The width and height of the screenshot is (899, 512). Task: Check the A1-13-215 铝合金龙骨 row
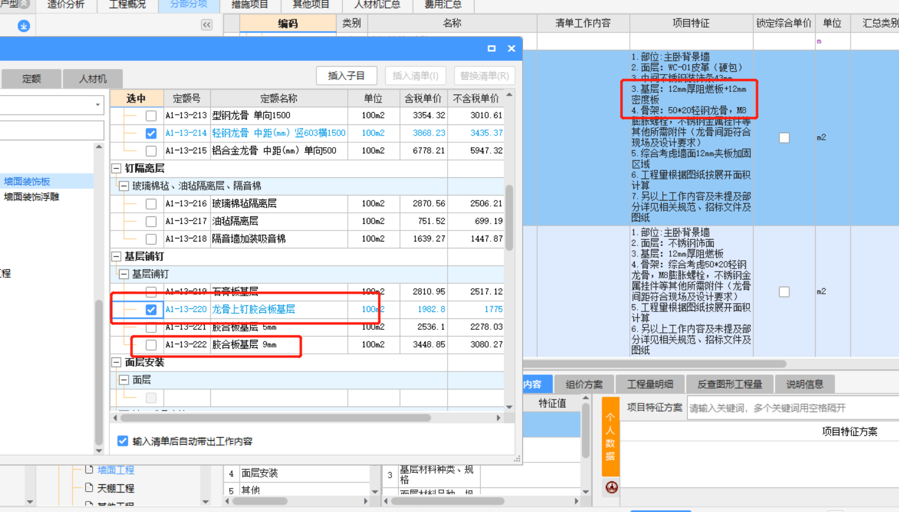[x=151, y=151]
